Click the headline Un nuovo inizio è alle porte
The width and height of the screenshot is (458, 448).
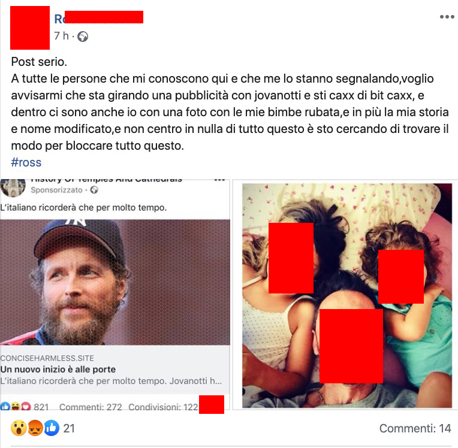[x=58, y=370]
